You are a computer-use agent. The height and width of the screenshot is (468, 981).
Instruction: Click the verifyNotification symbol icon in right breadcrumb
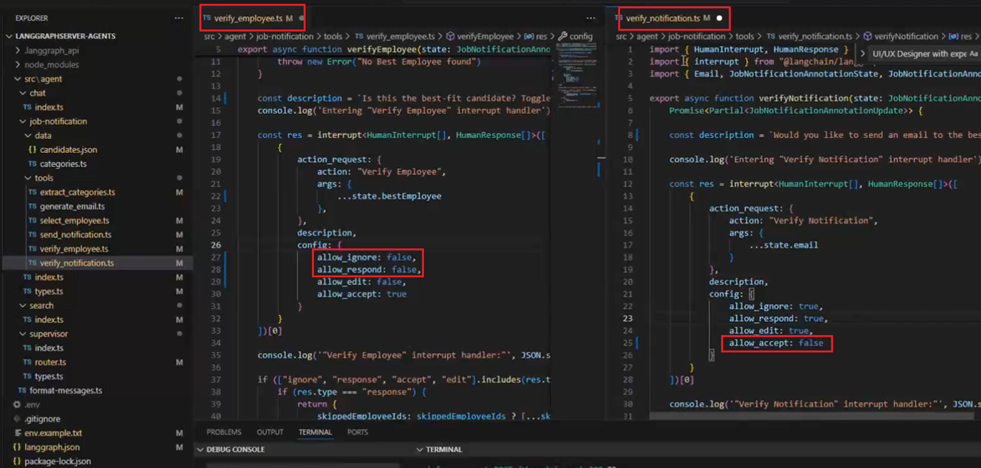tap(868, 36)
